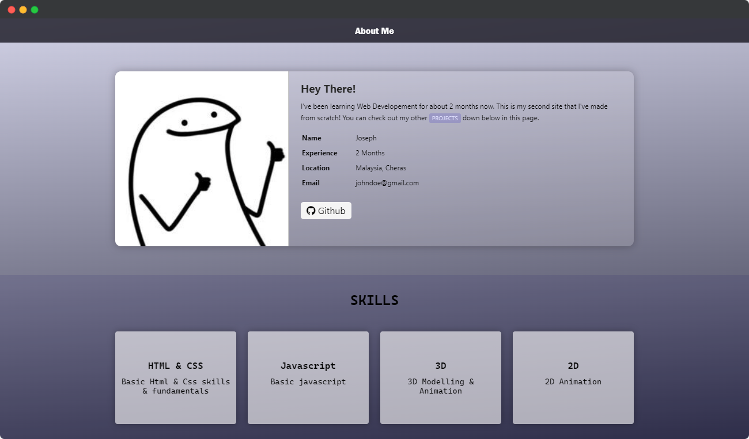
Task: Follow the PROJECTS badge link
Action: pos(445,118)
